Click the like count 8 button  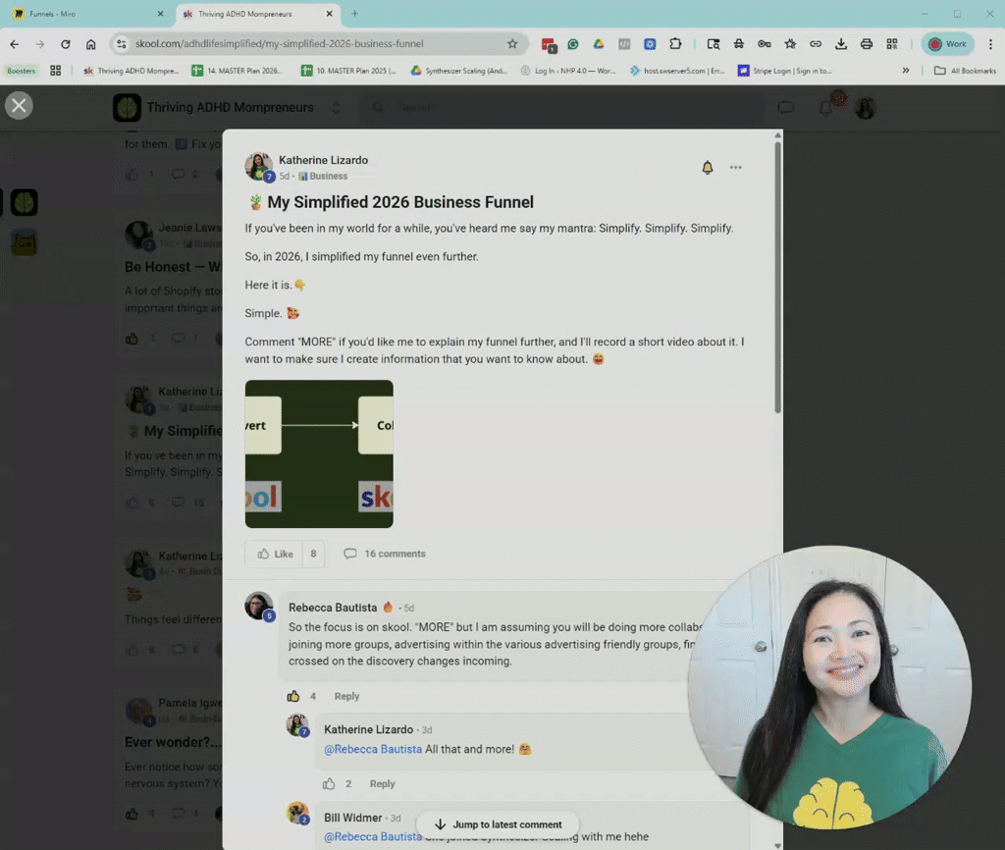313,554
